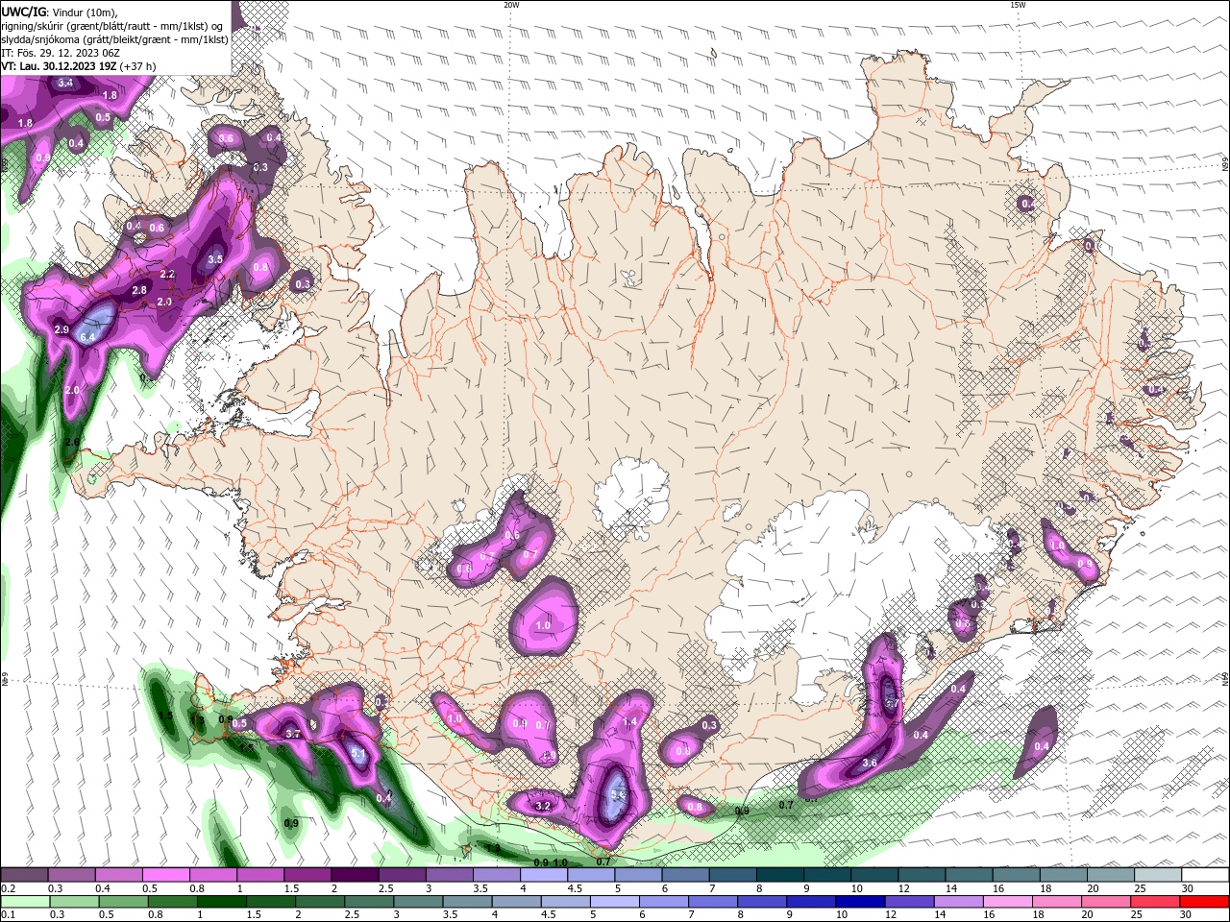Click the white snow legend swatch at 30
Viewport: 1230px width, 922px height.
pyautogui.click(x=1205, y=875)
